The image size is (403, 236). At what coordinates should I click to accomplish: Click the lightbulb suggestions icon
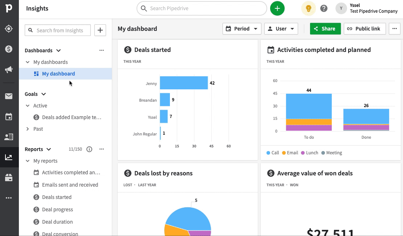(x=308, y=8)
